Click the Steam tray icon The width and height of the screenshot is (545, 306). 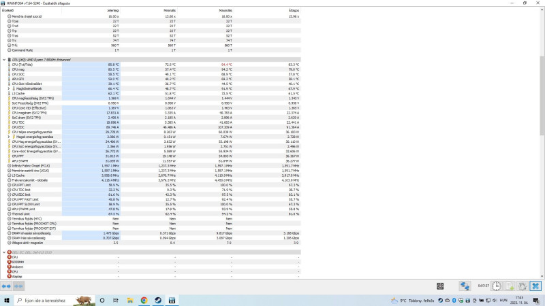pos(440,301)
